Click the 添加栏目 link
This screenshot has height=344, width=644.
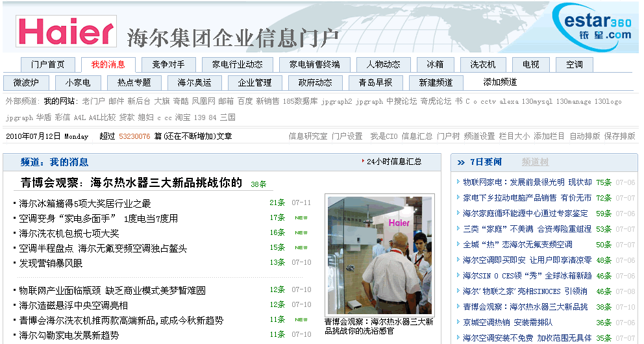(x=549, y=136)
